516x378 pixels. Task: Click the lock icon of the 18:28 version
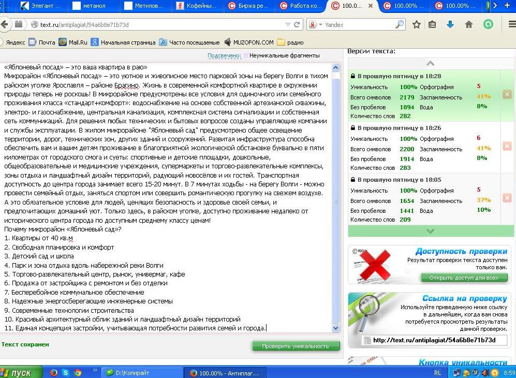click(x=353, y=76)
